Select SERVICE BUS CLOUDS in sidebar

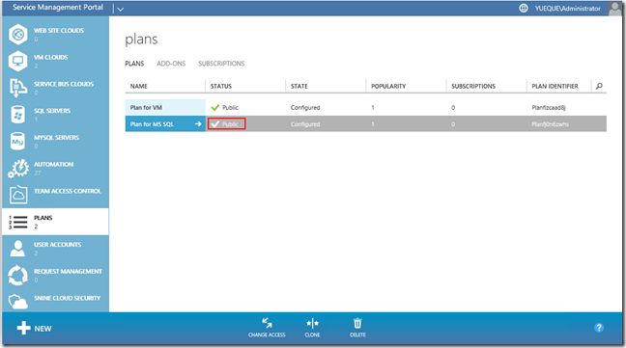click(x=64, y=84)
